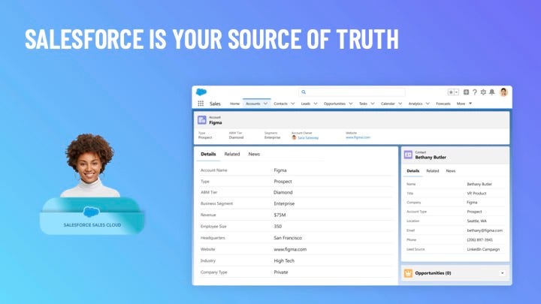Open the Calendar nav tab
Image resolution: width=541 pixels, height=304 pixels.
[388, 104]
